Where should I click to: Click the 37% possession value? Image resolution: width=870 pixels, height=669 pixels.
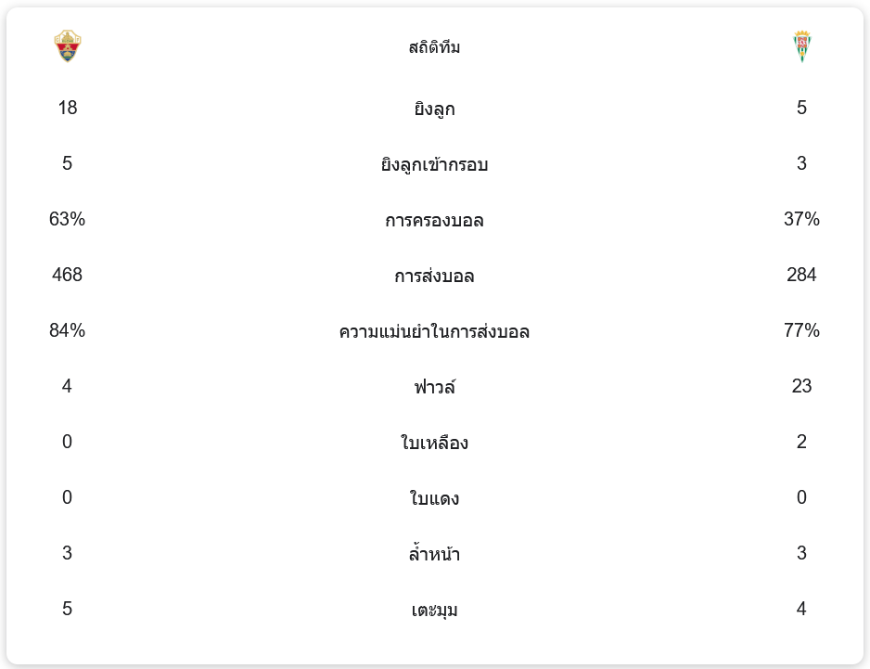[x=801, y=219]
